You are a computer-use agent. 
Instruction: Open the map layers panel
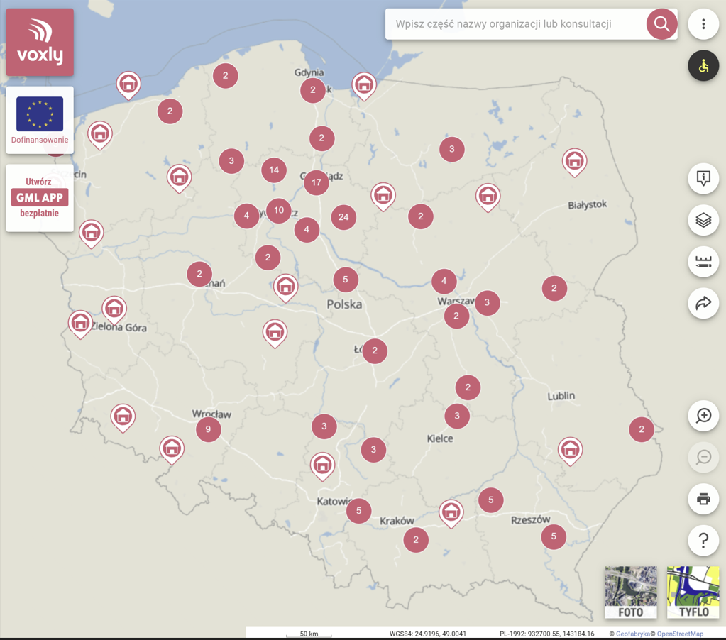(x=703, y=220)
